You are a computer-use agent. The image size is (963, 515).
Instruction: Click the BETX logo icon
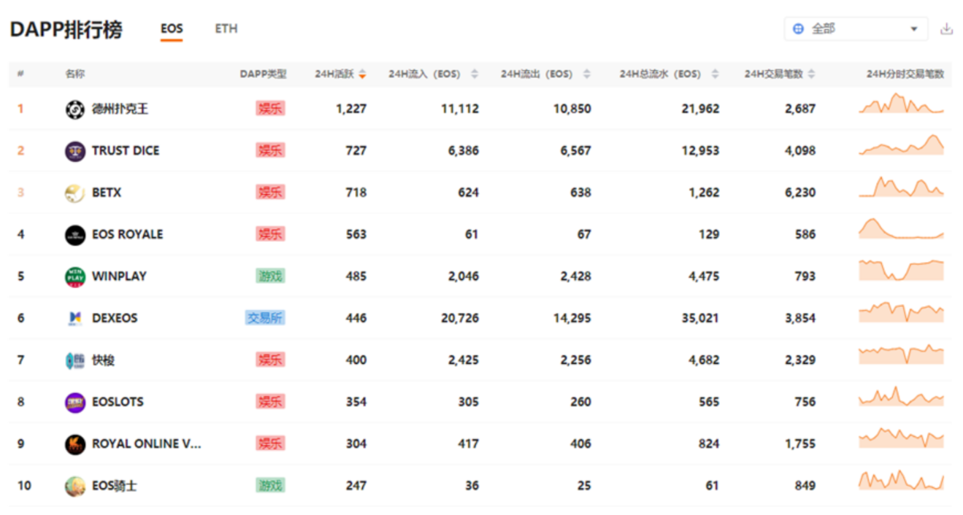point(75,193)
